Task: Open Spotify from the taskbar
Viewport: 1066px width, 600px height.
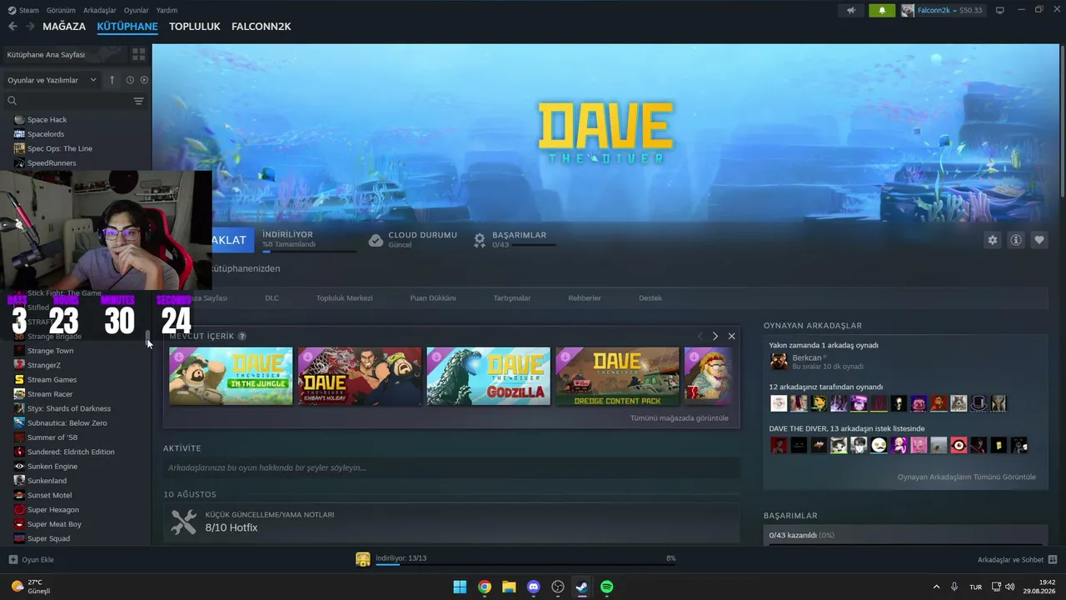Action: 607,587
